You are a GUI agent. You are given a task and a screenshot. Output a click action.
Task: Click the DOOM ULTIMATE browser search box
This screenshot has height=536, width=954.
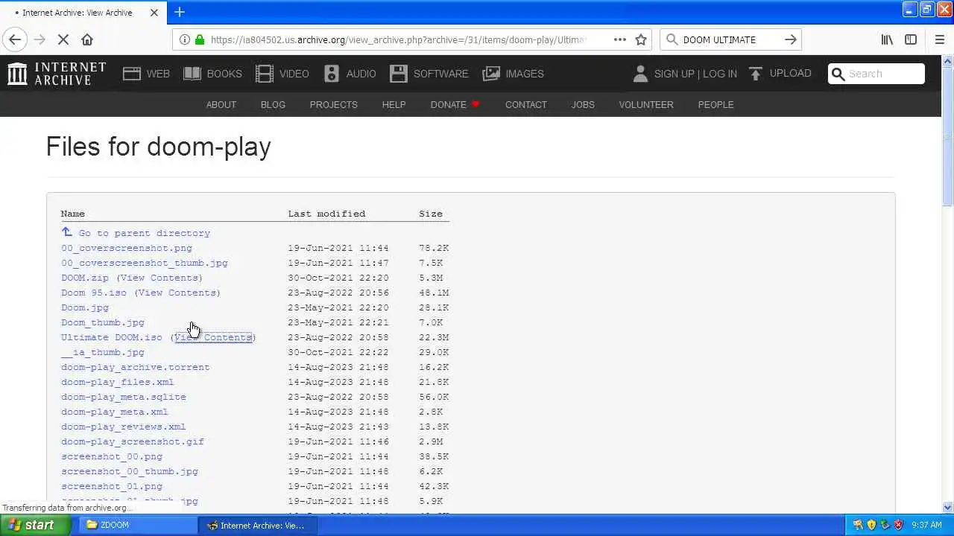730,39
